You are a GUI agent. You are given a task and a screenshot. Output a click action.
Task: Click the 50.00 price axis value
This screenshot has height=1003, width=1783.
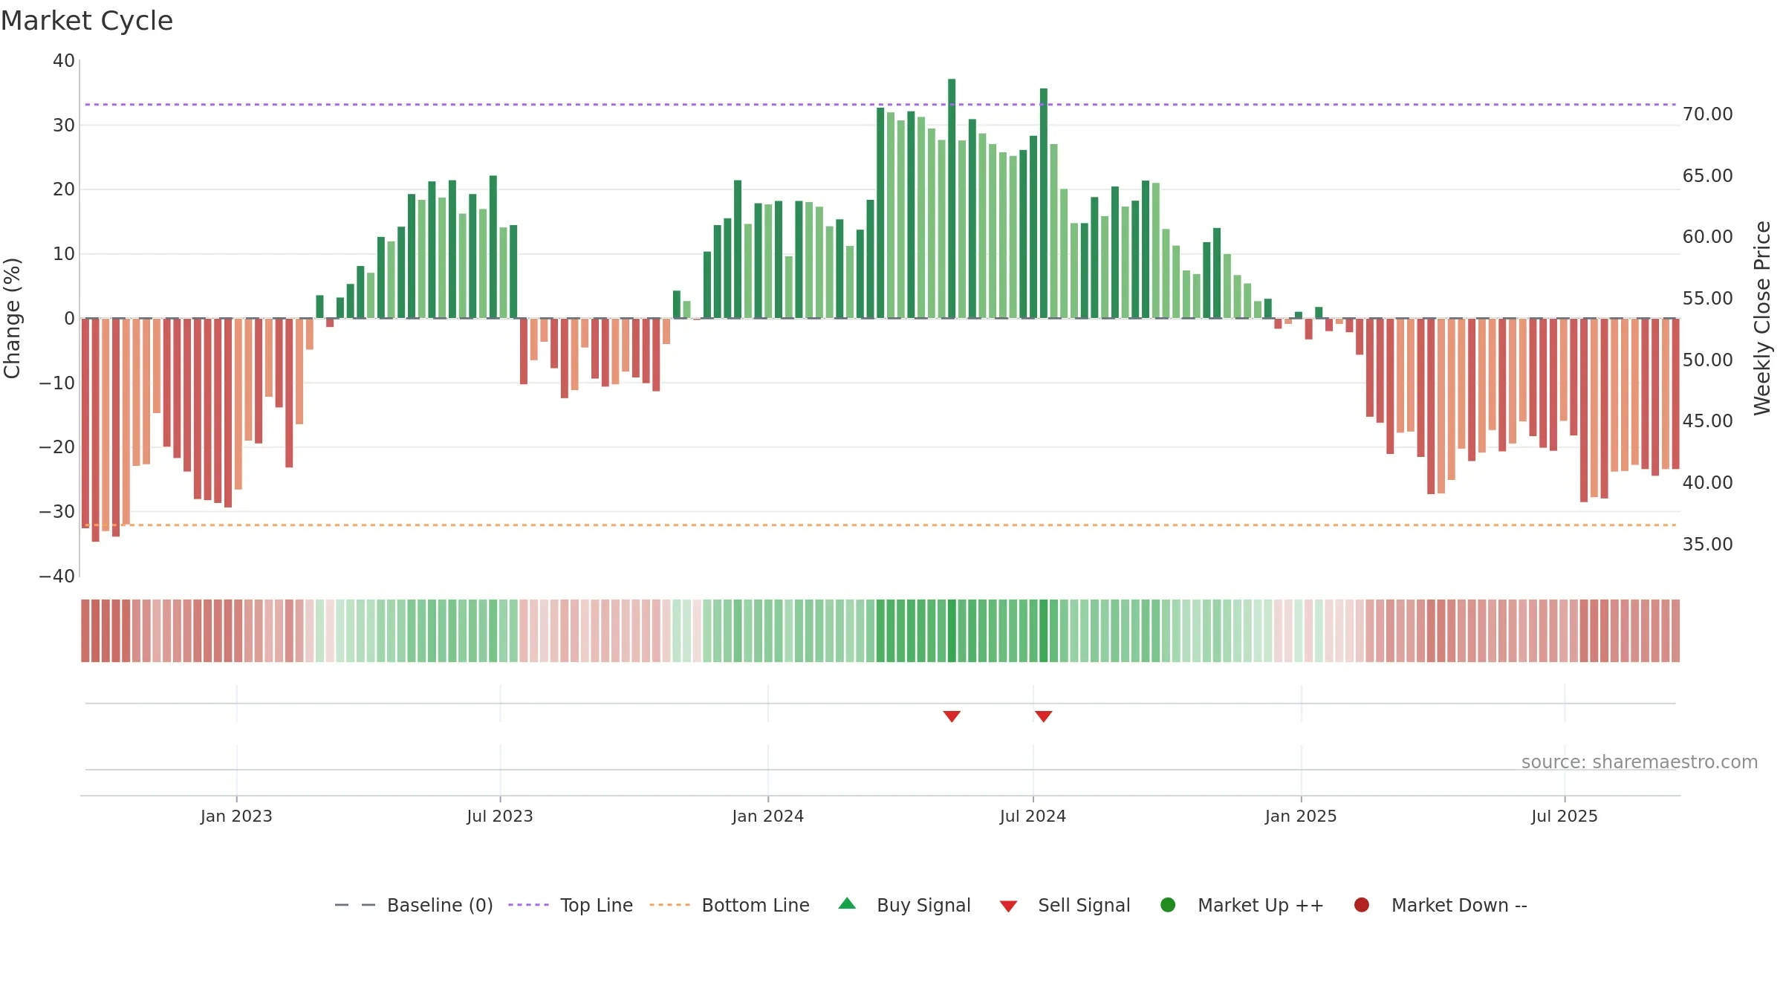click(1708, 360)
